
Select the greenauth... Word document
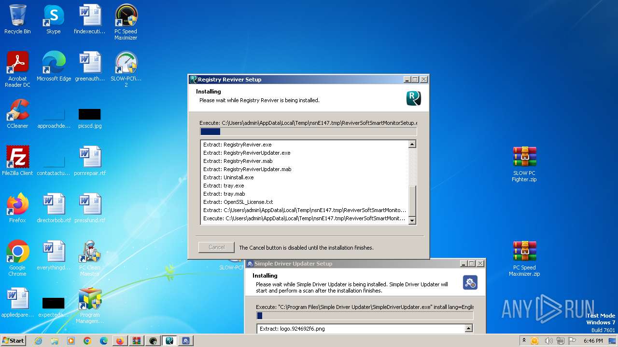click(89, 67)
